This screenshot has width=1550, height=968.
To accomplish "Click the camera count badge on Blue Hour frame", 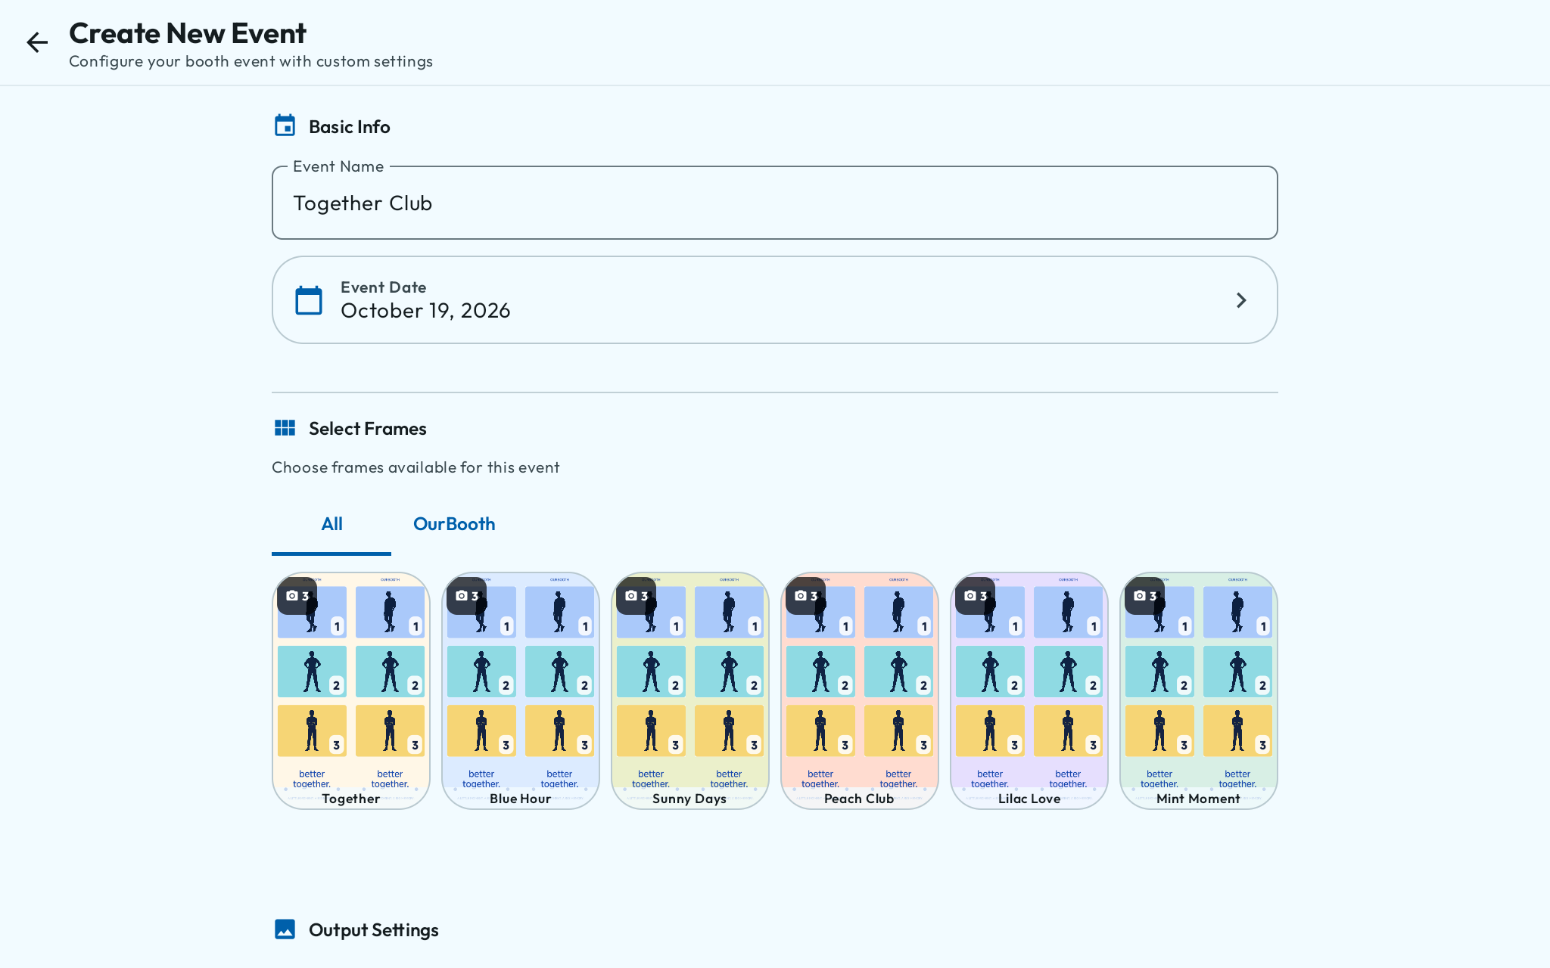I will pyautogui.click(x=467, y=596).
